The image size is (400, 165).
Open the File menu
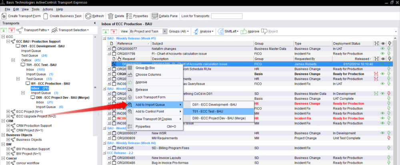(7, 9)
